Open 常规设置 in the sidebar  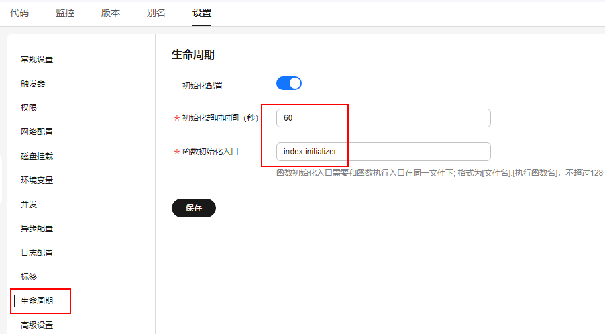pos(37,60)
